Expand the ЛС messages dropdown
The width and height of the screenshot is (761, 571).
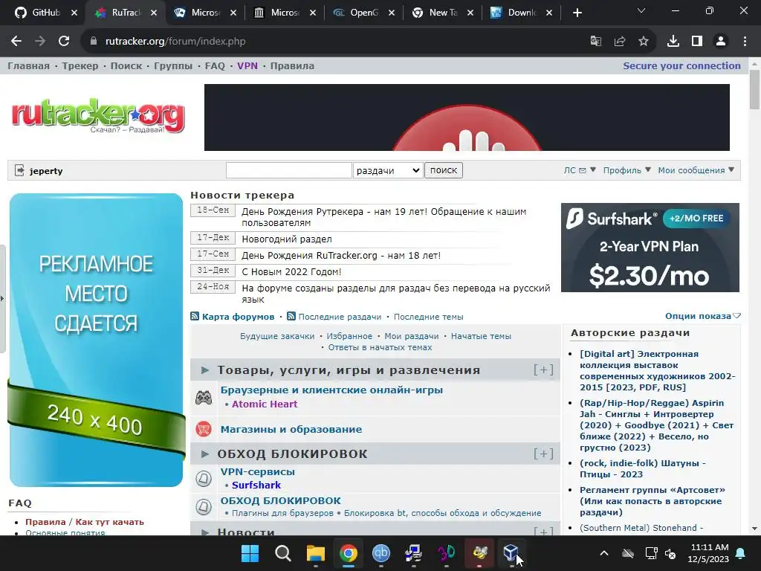pos(580,170)
